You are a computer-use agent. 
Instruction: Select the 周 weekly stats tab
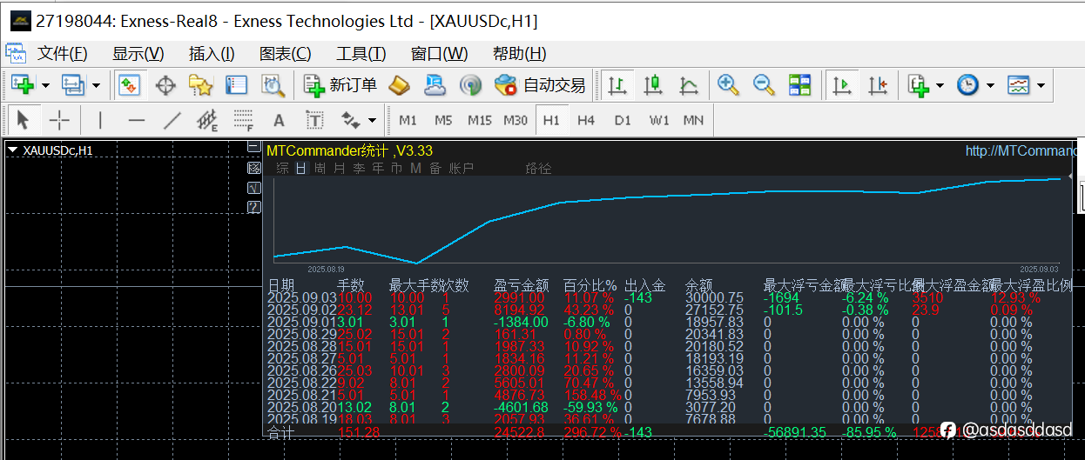point(320,168)
